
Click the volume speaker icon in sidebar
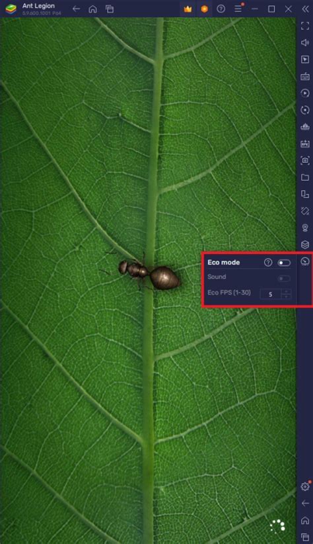305,42
